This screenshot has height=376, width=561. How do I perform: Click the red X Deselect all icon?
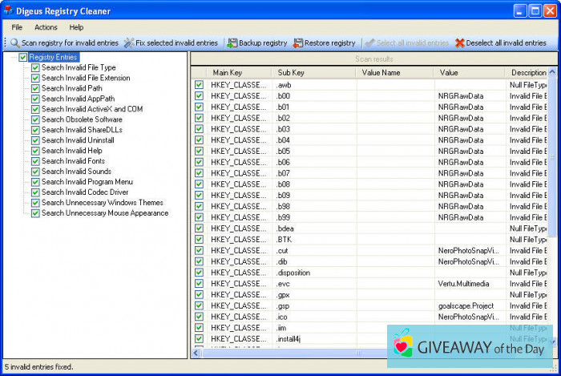tap(460, 43)
